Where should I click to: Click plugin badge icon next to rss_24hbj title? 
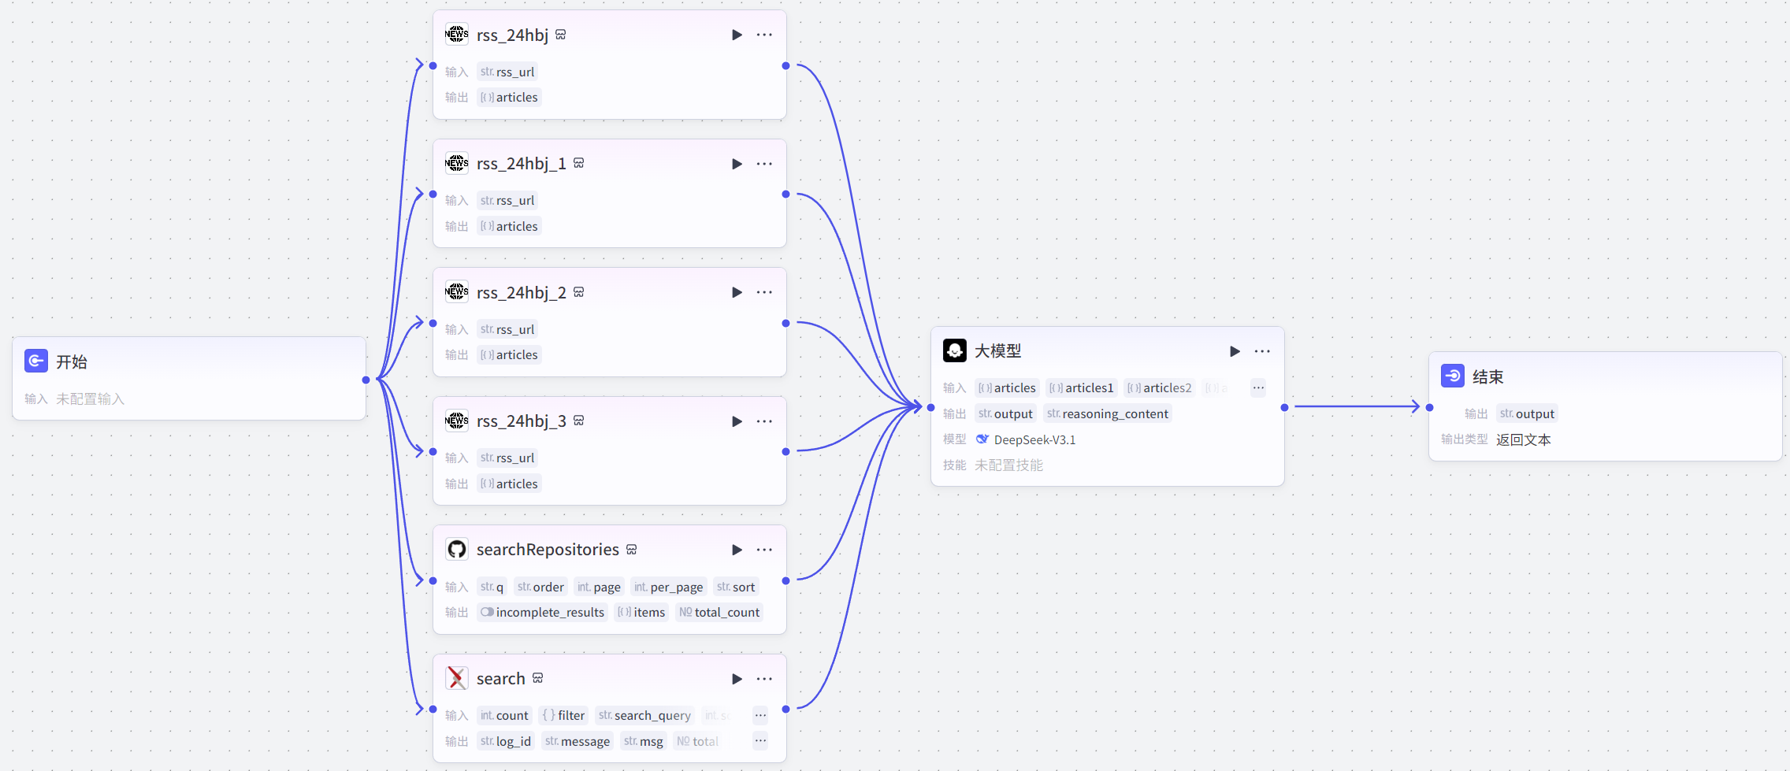pos(561,35)
